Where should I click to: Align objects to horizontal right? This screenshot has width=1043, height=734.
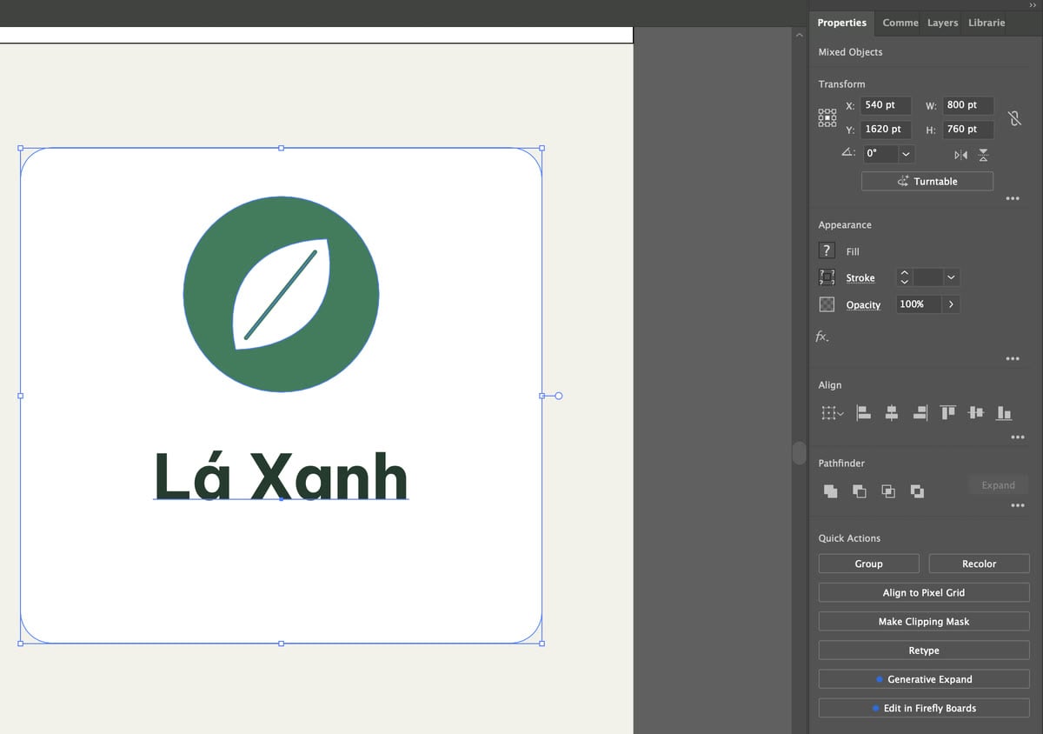pyautogui.click(x=920, y=413)
